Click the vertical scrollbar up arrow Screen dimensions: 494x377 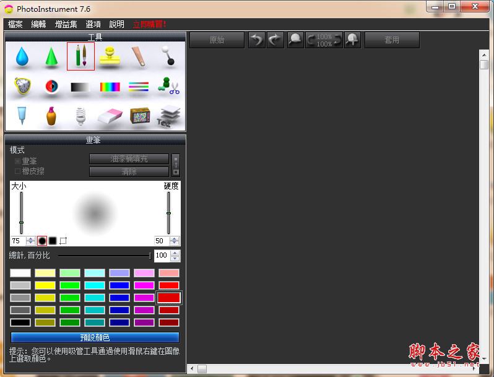pos(484,55)
